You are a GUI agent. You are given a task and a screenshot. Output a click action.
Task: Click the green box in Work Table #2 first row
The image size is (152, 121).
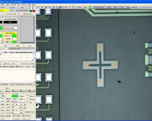coord(15,36)
